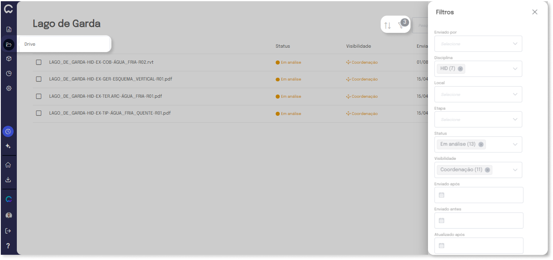
Task: Click the home icon in sidebar
Action: 8,165
